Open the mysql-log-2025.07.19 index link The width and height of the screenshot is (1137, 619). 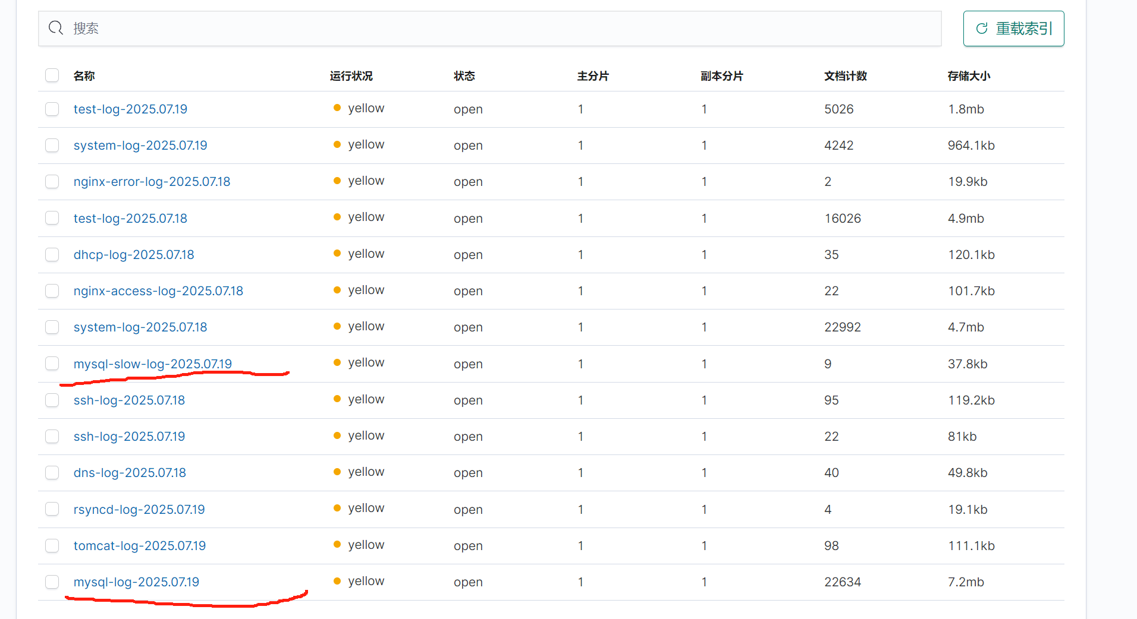(x=136, y=582)
